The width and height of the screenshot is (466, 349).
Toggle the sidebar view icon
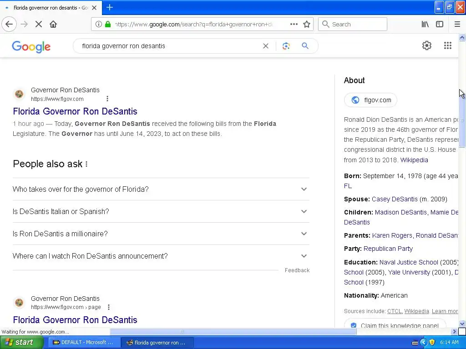[440, 25]
